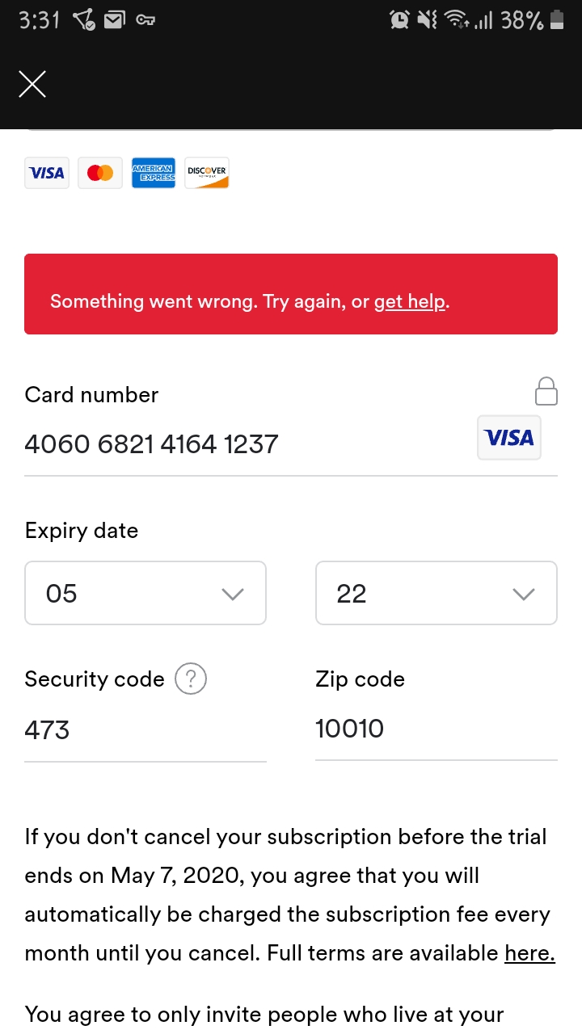Viewport: 582px width, 1034px height.
Task: Open the expiry year dropdown showing 22
Action: (436, 593)
